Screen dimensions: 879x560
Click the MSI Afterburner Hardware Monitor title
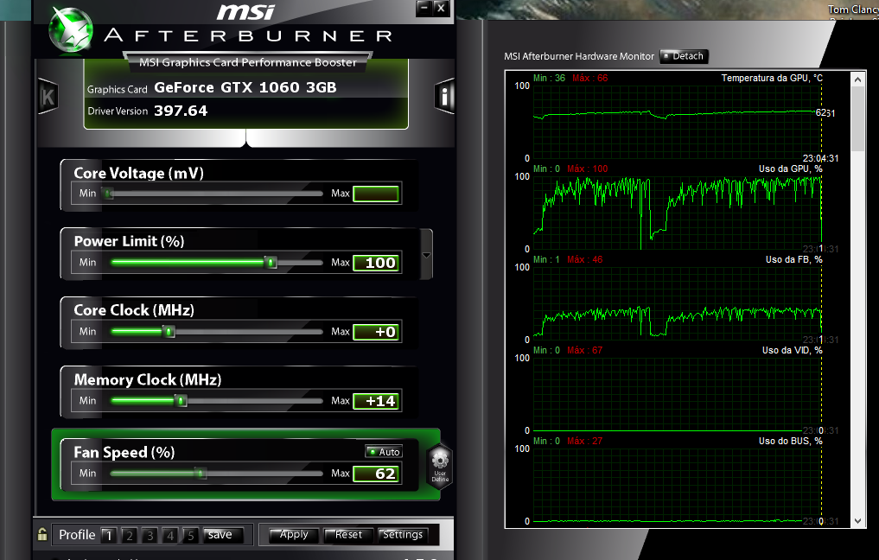point(579,56)
